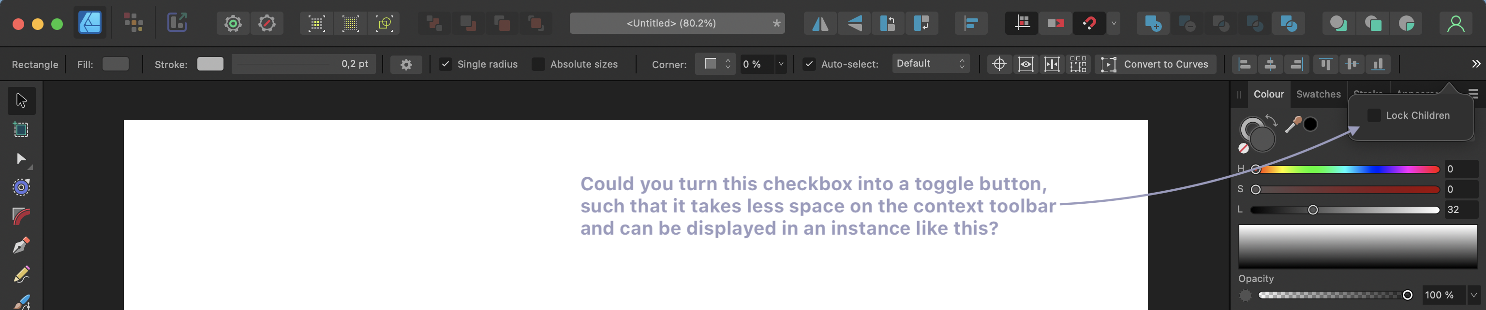The height and width of the screenshot is (310, 1486).
Task: Open stroke settings gear in context toolbar
Action: pos(406,64)
